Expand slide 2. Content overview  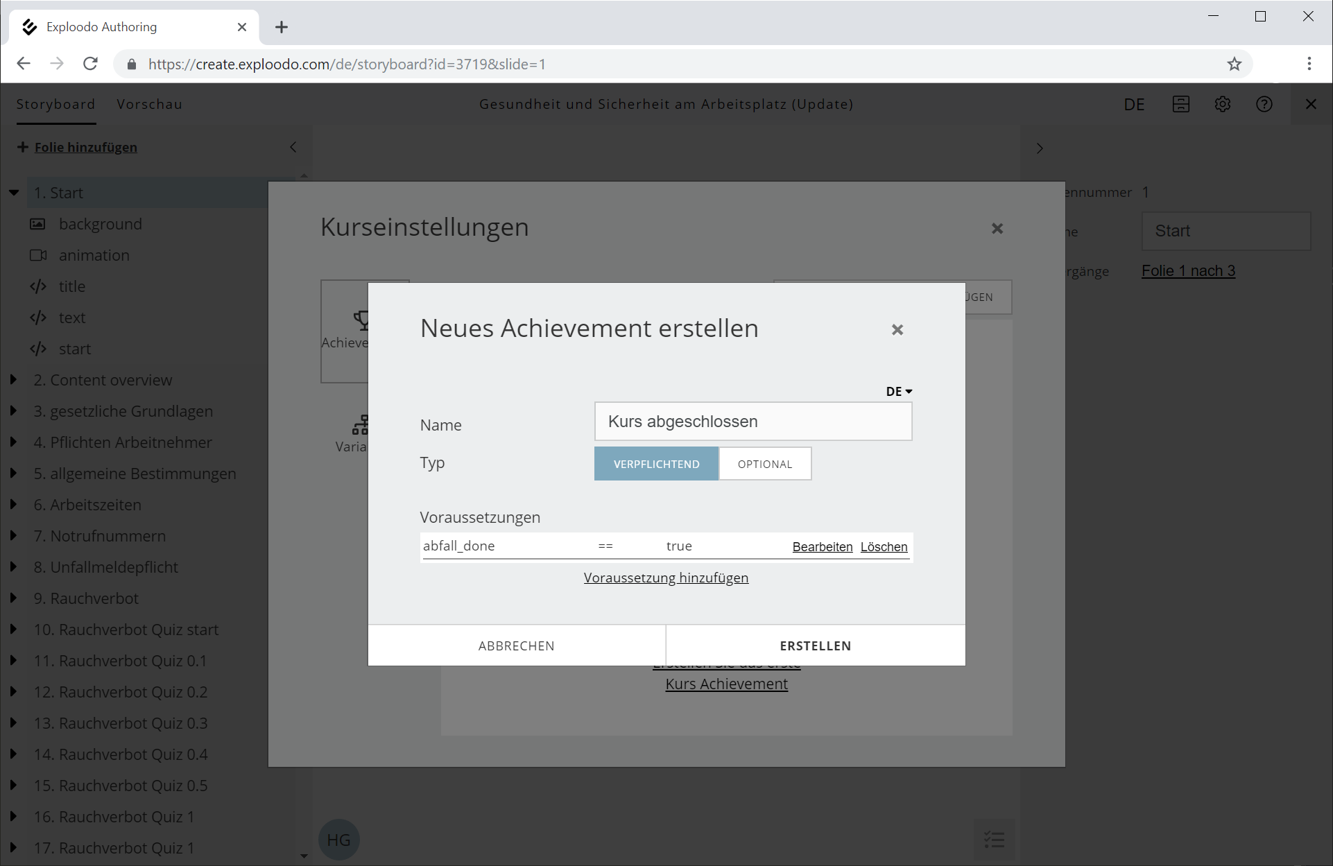pos(13,380)
